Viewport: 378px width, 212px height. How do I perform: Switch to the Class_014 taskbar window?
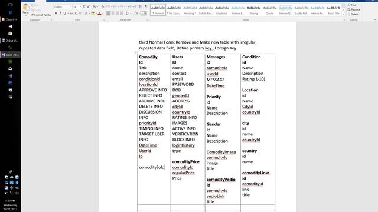pos(10,19)
